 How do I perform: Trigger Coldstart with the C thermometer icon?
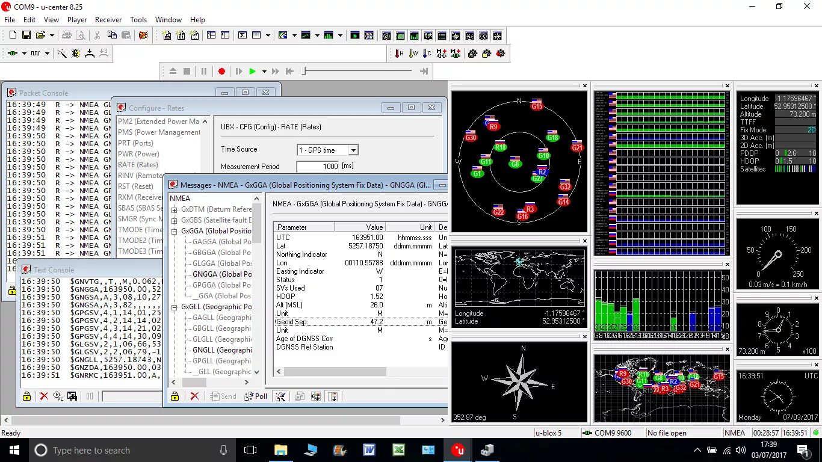pyautogui.click(x=427, y=54)
